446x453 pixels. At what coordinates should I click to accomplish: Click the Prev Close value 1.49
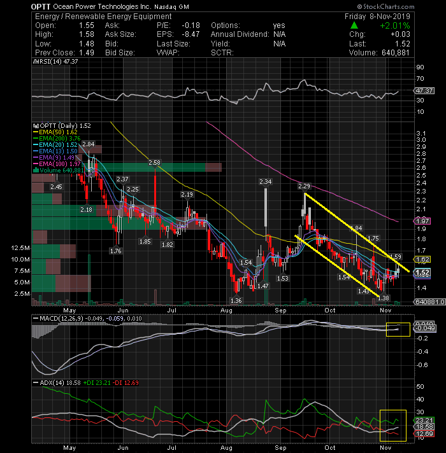(87, 53)
